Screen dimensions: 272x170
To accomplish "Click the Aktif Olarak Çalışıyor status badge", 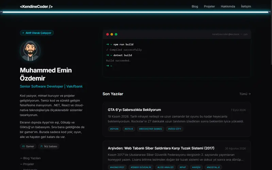I will pyautogui.click(x=37, y=33).
